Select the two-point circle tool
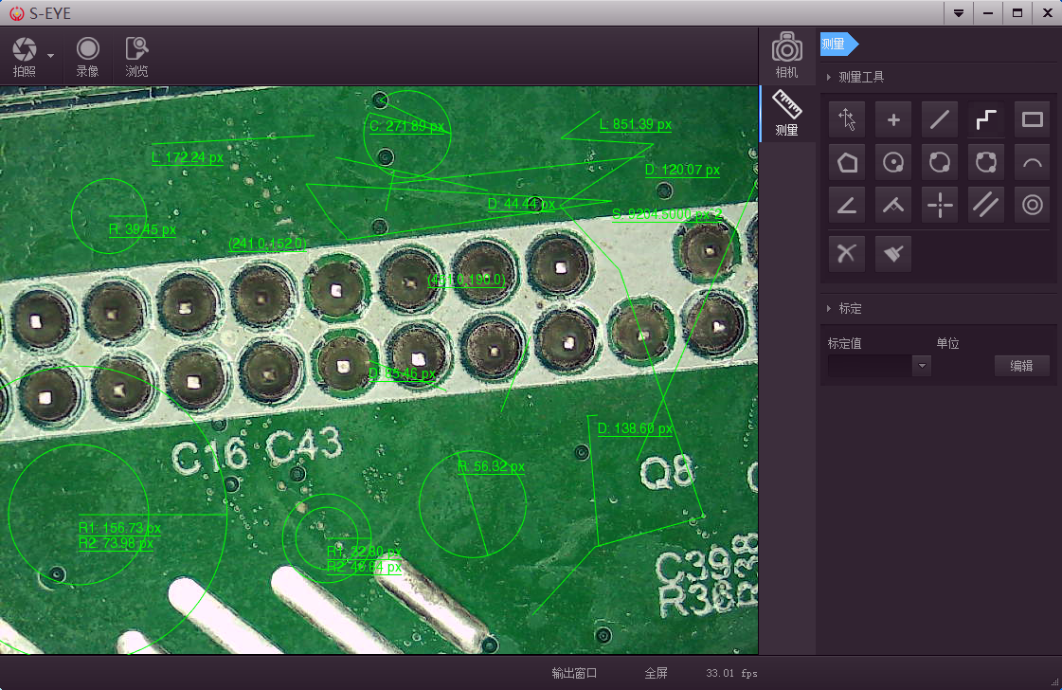 click(x=940, y=163)
